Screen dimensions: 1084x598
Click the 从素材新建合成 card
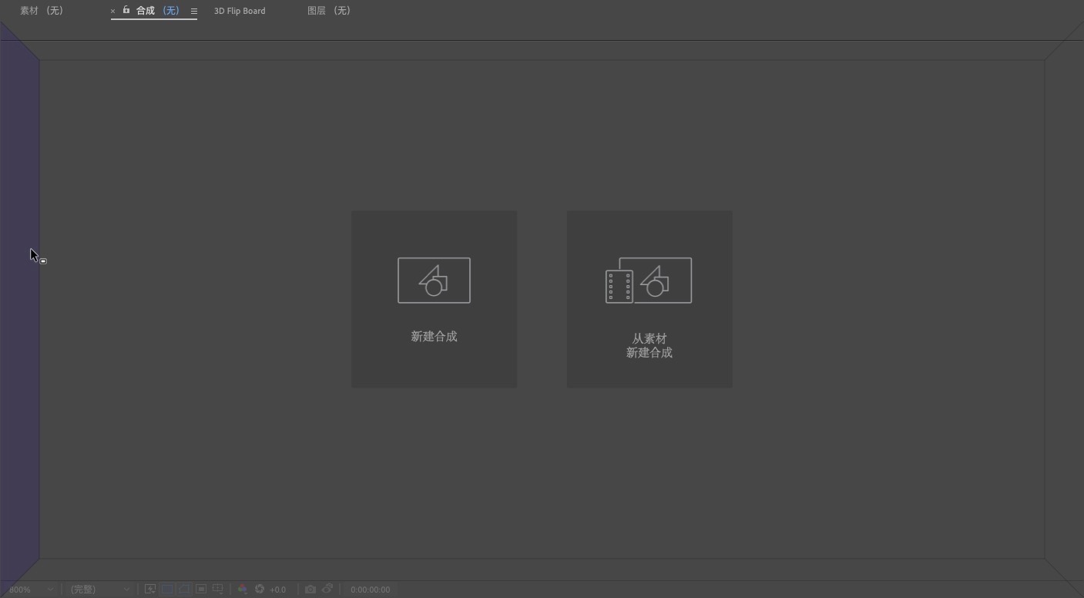649,299
